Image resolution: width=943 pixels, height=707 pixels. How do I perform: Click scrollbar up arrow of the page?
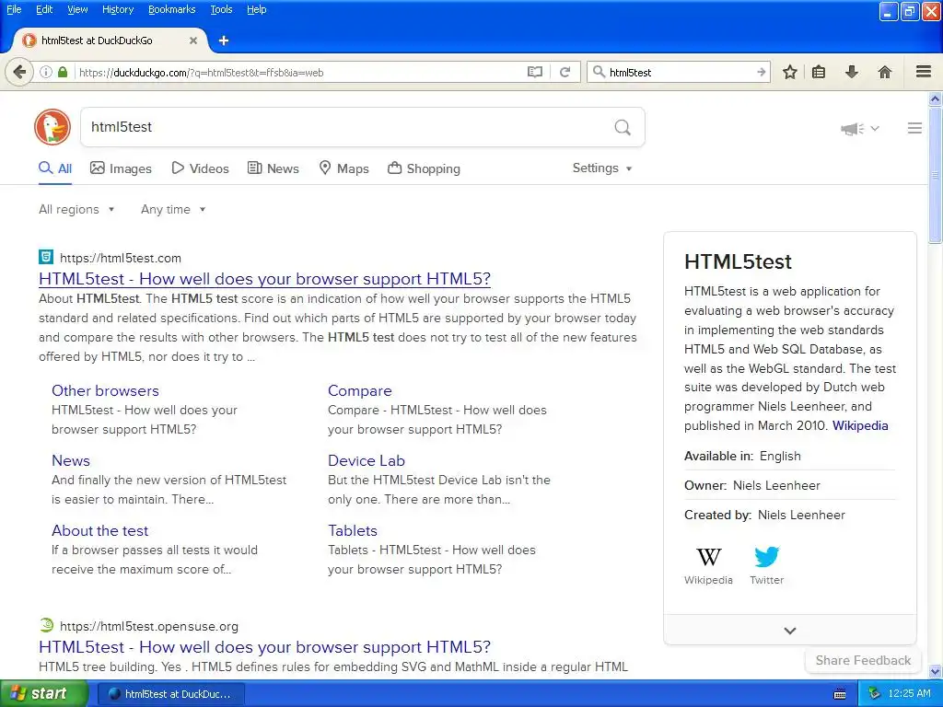[936, 99]
